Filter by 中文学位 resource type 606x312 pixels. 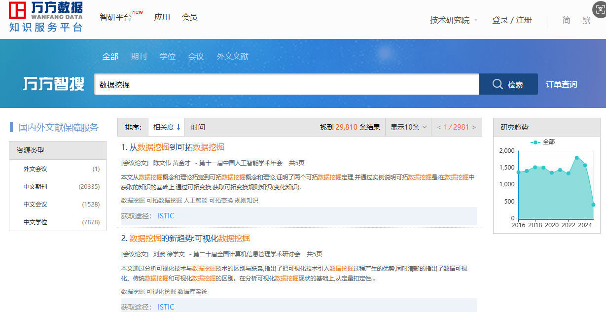point(36,222)
